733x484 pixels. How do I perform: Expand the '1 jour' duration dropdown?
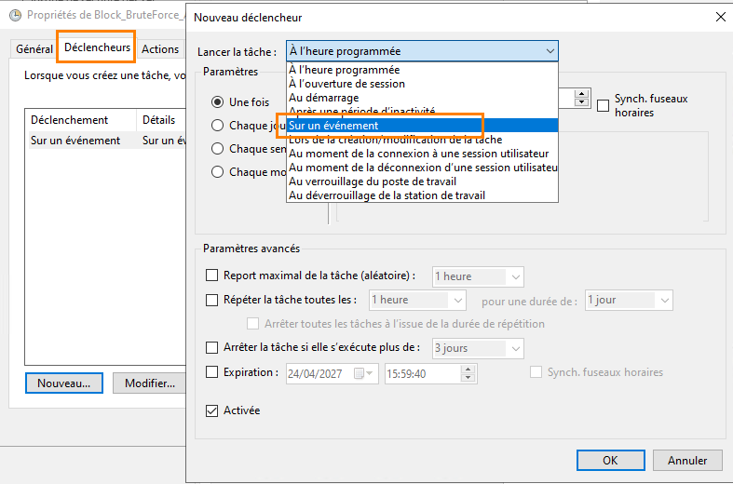[x=664, y=300]
